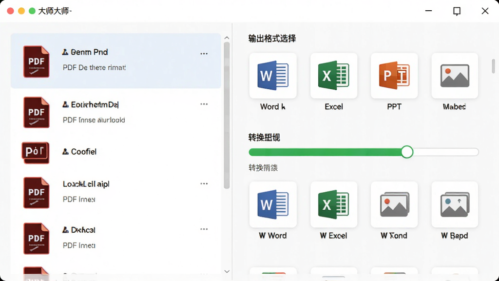Viewport: 499px width, 281px height.
Task: Click the PDF icon of Benm Pnd
Action: click(x=36, y=61)
